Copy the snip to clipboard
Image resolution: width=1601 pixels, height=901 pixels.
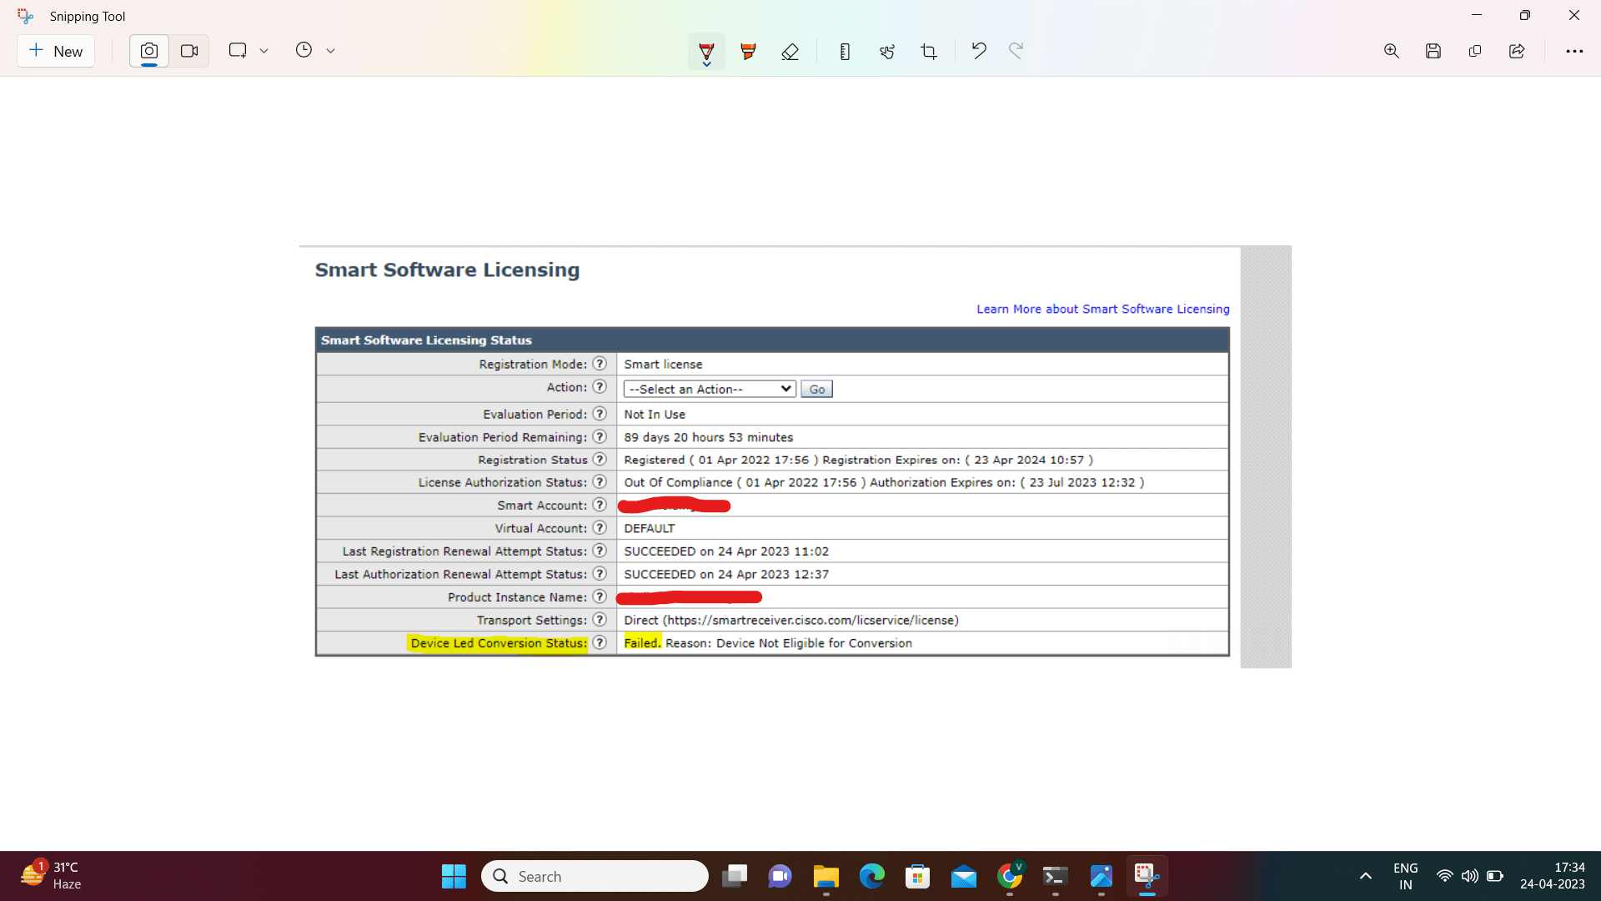[x=1475, y=51]
